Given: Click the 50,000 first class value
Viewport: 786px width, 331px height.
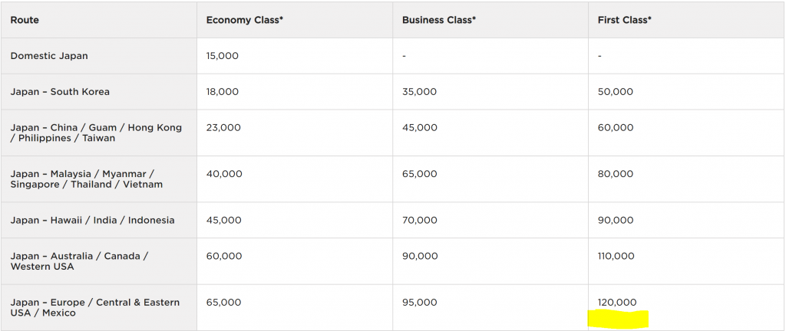Looking at the screenshot, I should coord(615,92).
